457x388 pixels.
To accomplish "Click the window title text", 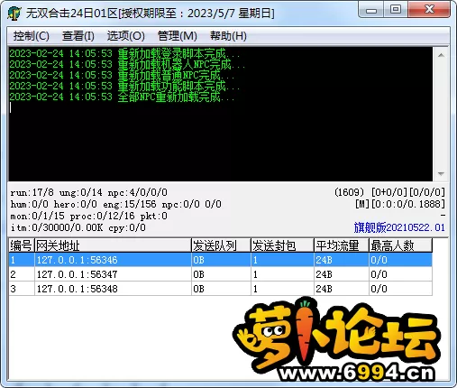I will pos(150,14).
